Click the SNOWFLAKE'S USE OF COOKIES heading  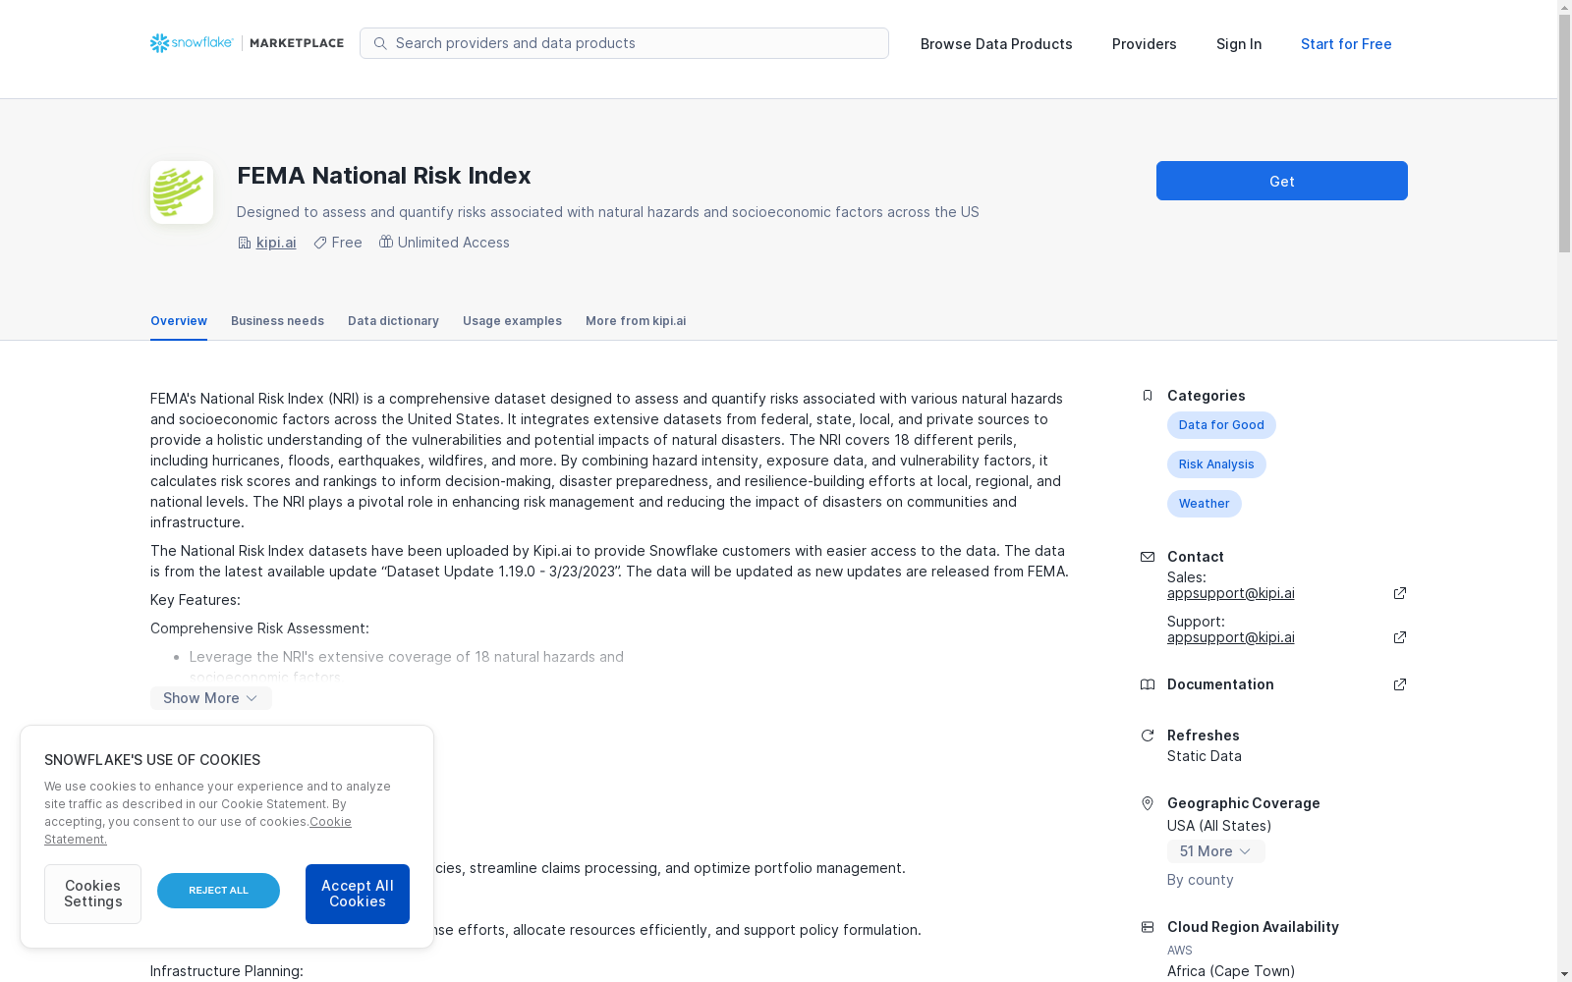(x=152, y=760)
